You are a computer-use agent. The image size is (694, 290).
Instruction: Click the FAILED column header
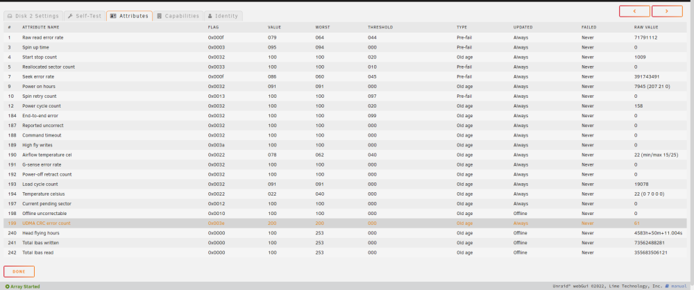pos(589,28)
